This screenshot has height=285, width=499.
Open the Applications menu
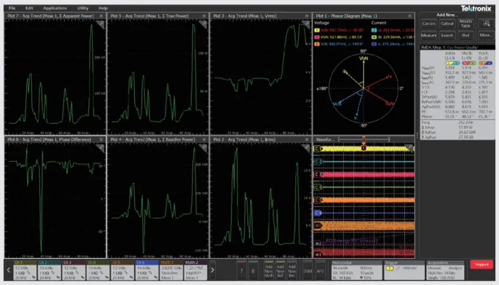click(x=55, y=8)
